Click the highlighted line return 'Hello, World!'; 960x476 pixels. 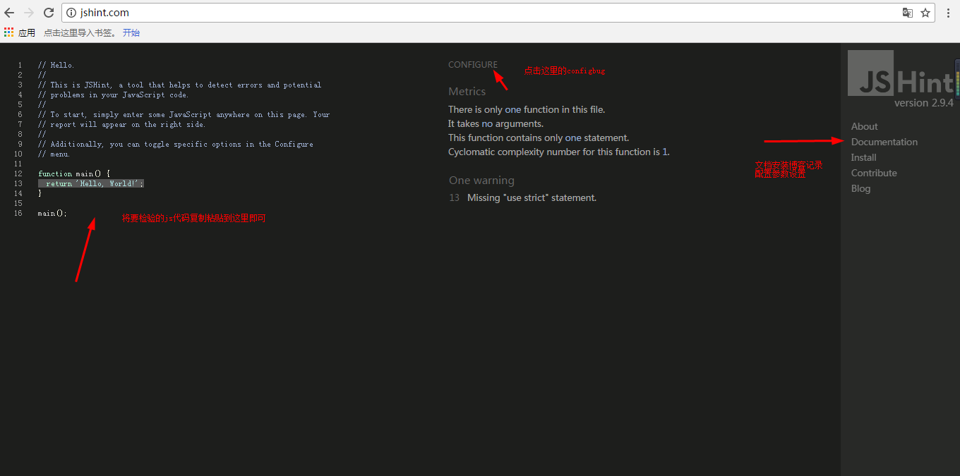click(x=91, y=183)
